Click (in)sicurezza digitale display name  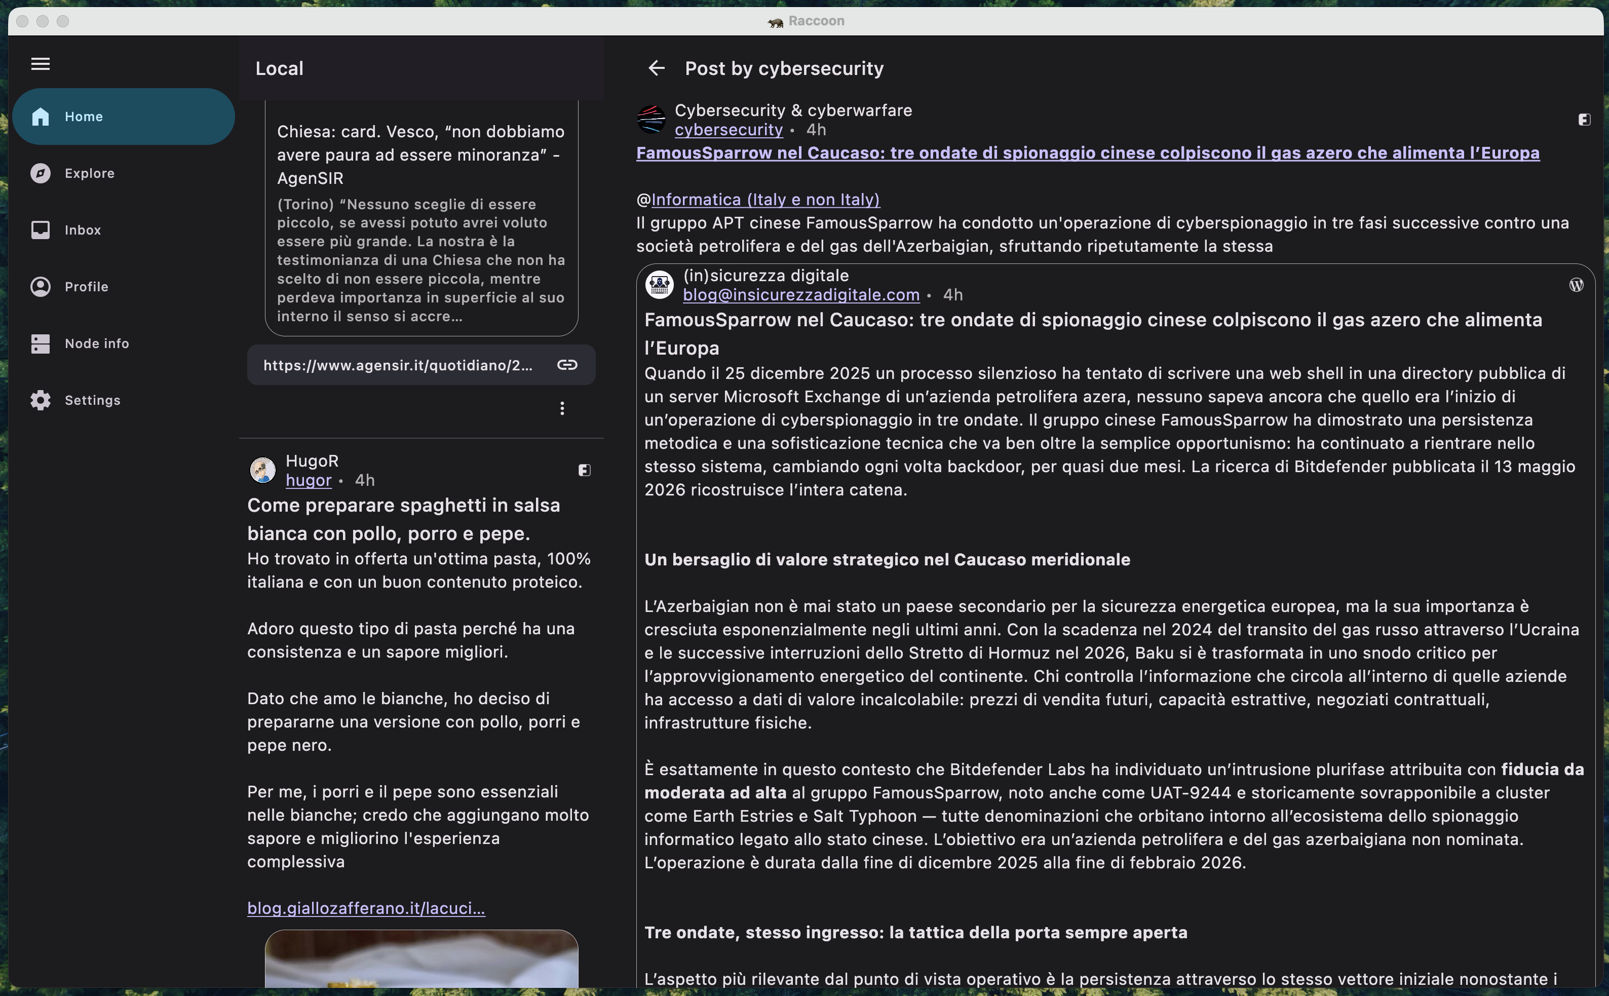[765, 276]
